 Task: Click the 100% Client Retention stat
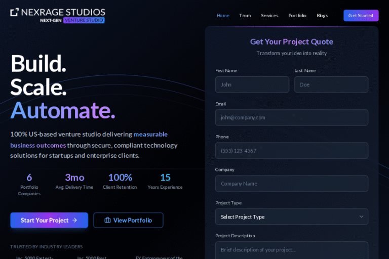(120, 181)
